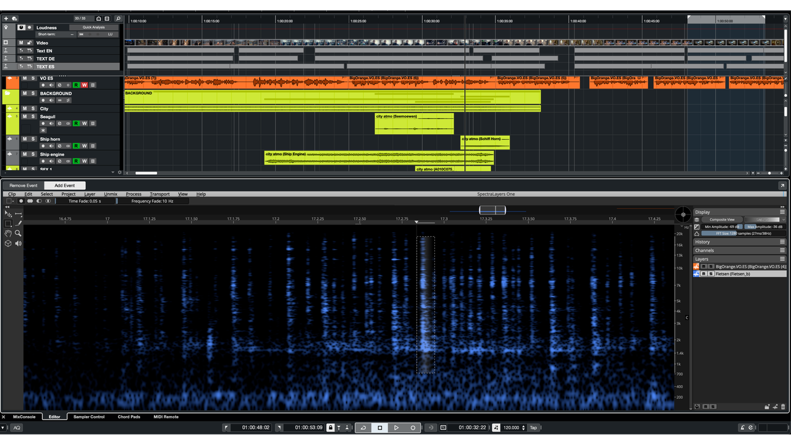This screenshot has width=791, height=445.
Task: Mute the City track
Action: click(25, 108)
